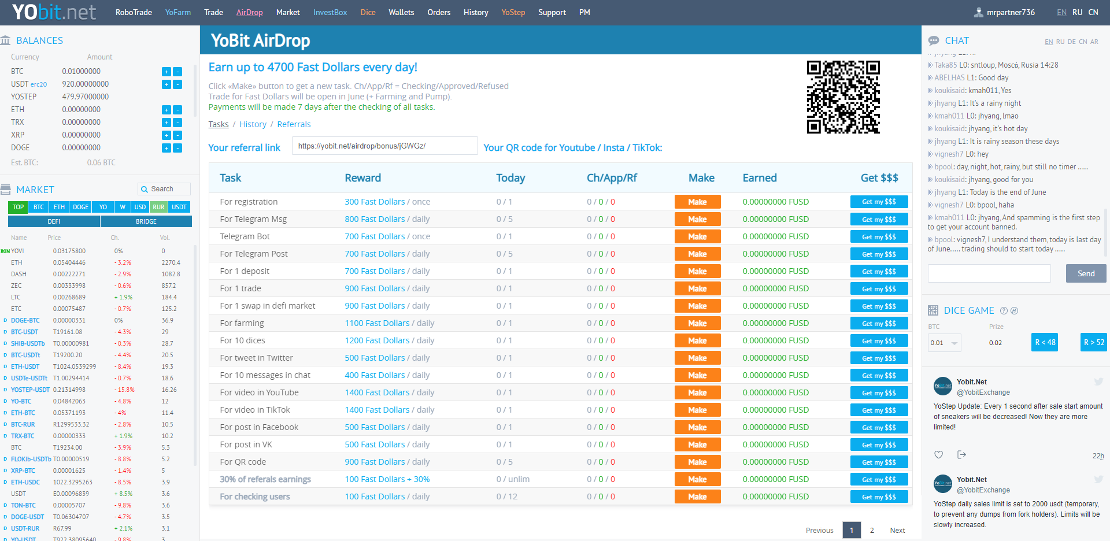
Task: Click the minus withdraw icon for ETH
Action: point(177,110)
